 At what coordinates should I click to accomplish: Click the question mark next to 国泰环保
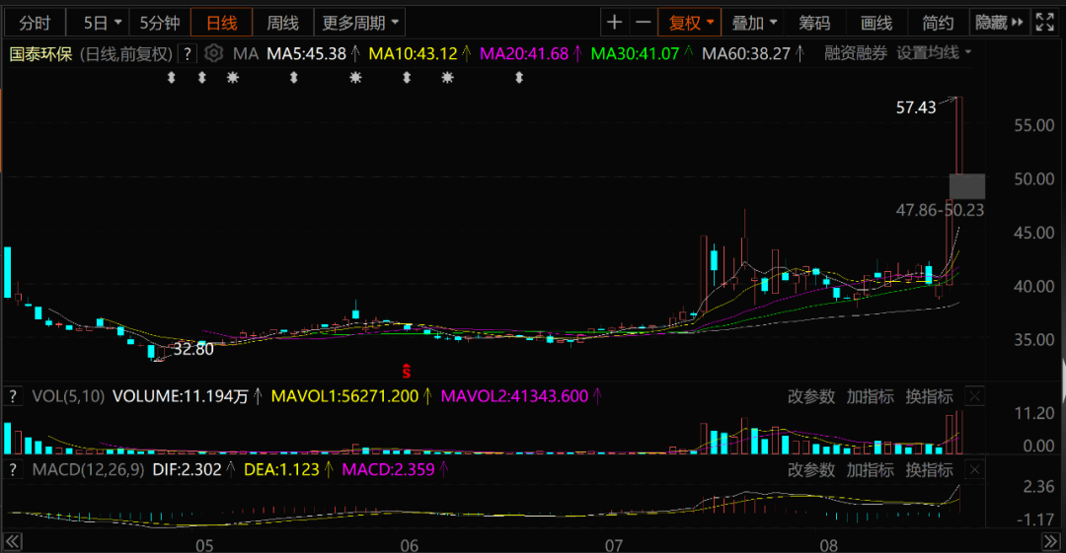coord(187,53)
